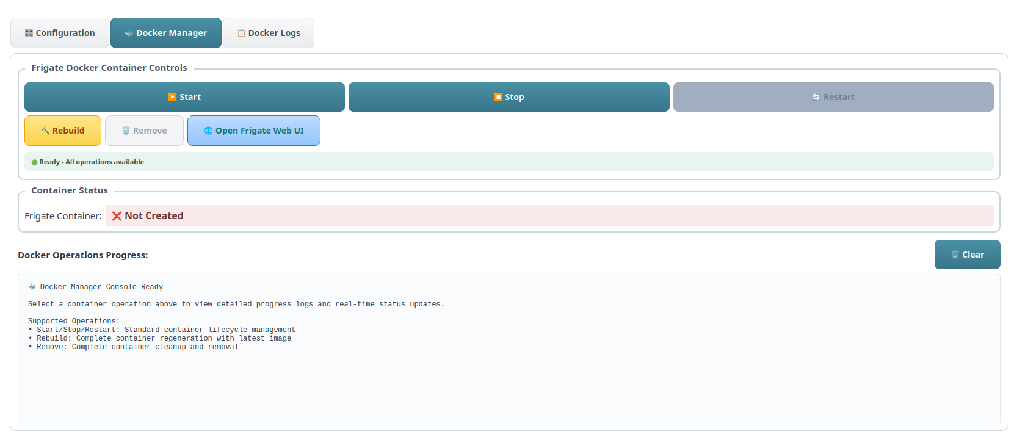
Task: Click the Frigate Container label
Action: click(x=63, y=216)
